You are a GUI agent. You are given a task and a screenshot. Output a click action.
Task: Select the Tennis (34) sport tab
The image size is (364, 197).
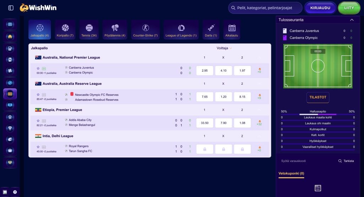(x=89, y=30)
